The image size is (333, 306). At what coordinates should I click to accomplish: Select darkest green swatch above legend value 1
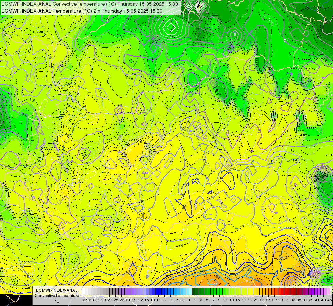194,292
